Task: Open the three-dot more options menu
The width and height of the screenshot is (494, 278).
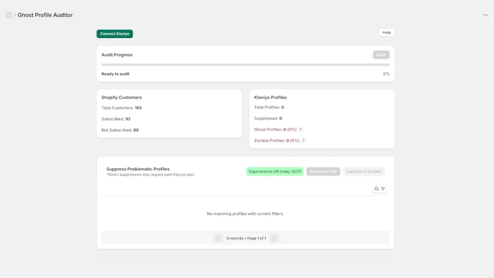Action: (x=485, y=15)
